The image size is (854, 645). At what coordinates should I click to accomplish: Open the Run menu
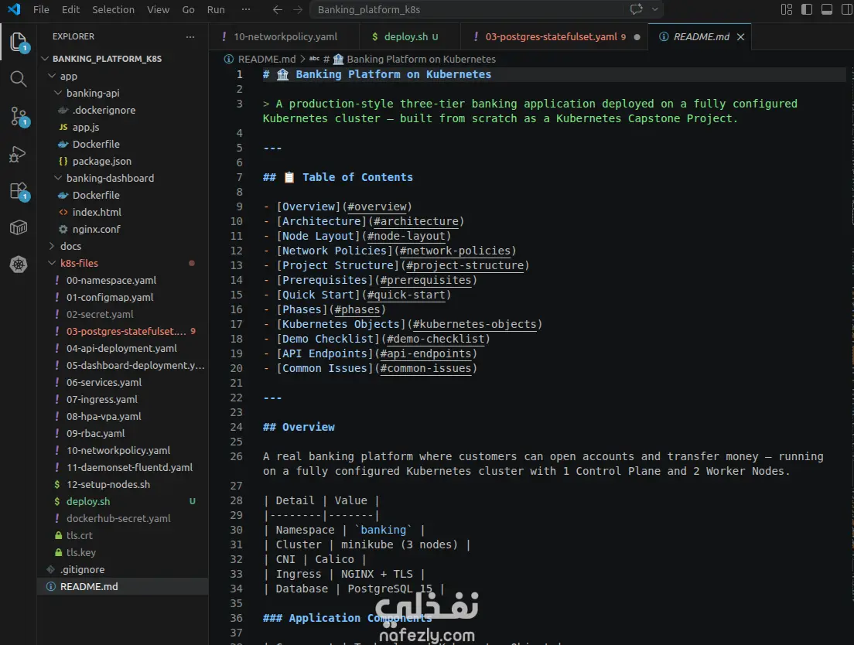[216, 9]
